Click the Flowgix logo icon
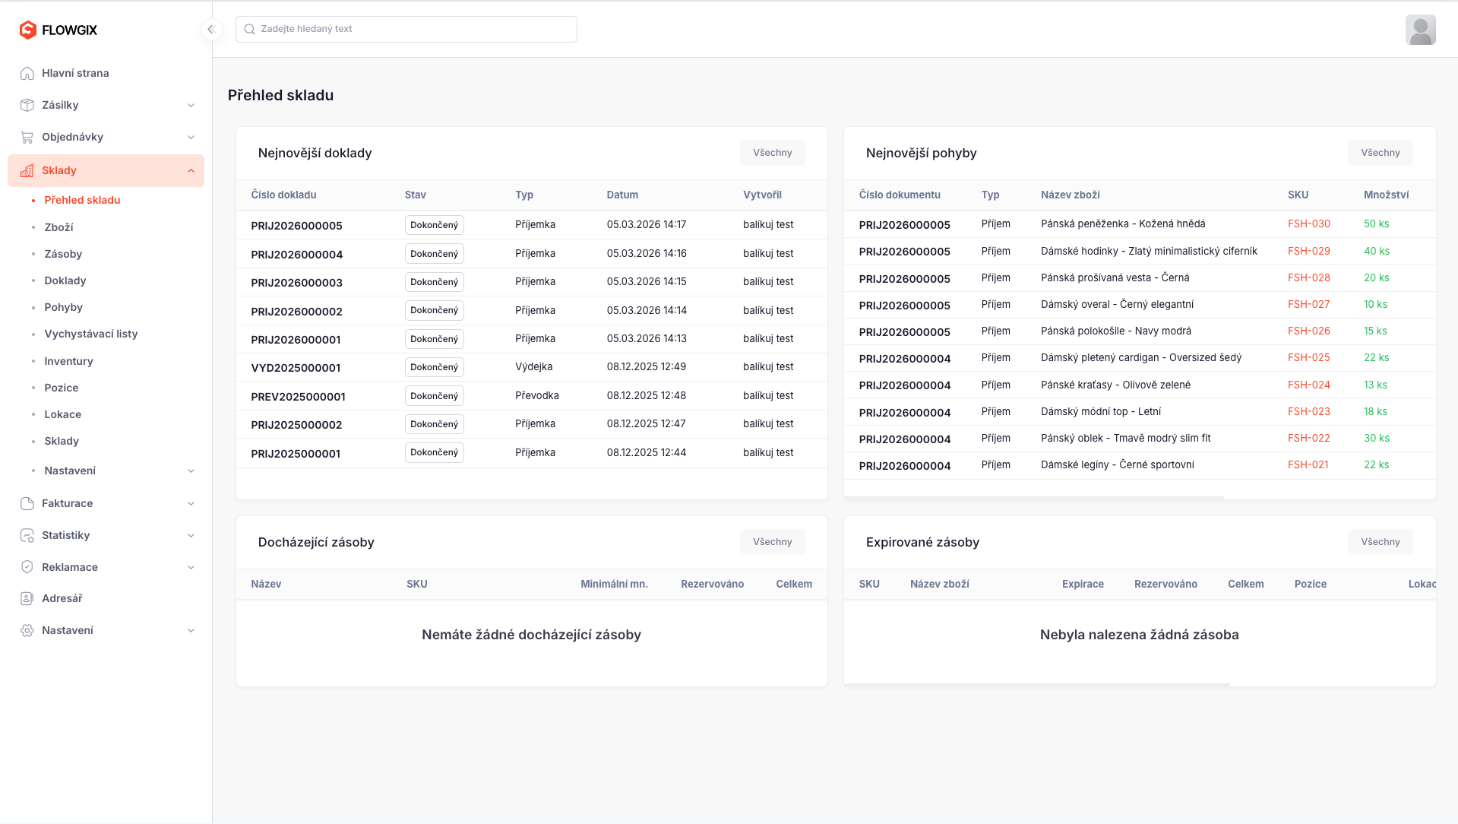Screen dimensions: 1458x824 pos(28,30)
